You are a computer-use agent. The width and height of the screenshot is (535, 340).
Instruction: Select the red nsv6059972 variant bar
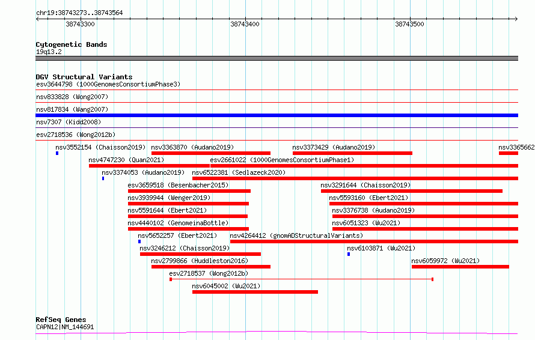460,267
